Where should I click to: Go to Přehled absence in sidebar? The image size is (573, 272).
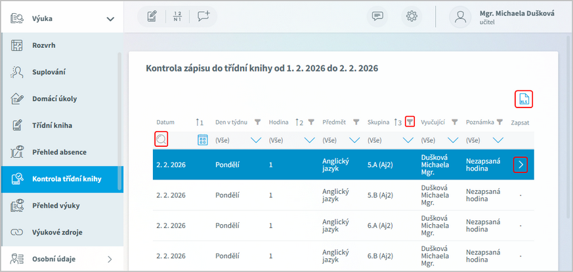click(x=59, y=152)
